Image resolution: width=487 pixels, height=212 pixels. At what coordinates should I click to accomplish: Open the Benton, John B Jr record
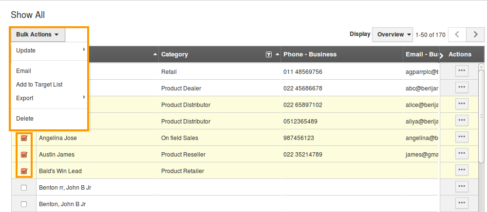(x=62, y=204)
